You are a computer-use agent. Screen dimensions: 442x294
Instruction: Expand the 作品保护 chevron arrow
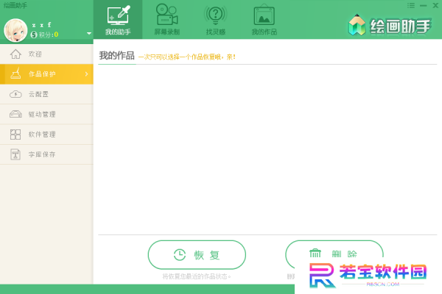point(86,74)
